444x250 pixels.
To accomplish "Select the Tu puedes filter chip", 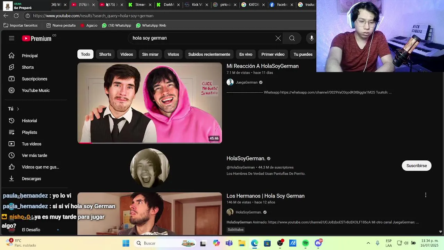I will point(303,54).
